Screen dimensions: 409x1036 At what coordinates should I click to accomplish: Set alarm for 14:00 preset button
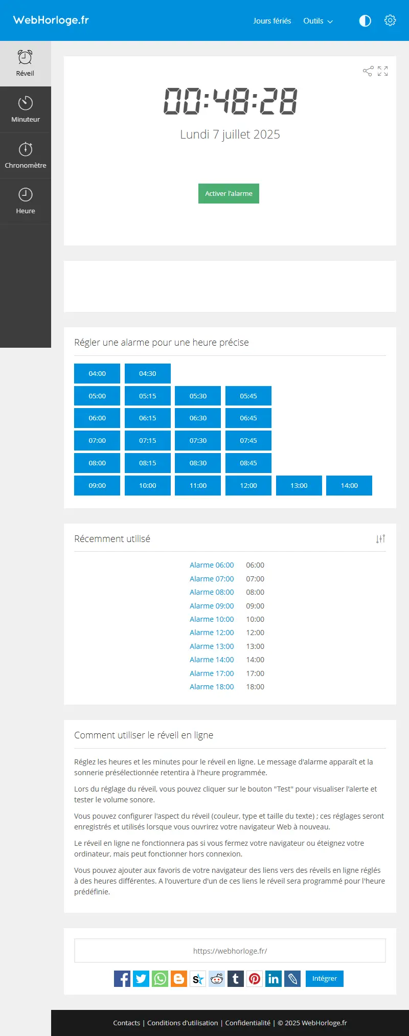[349, 485]
